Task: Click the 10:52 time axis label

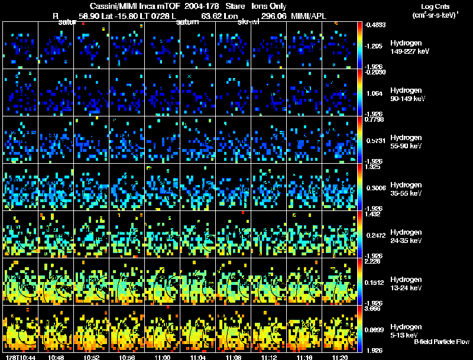Action: click(92, 358)
